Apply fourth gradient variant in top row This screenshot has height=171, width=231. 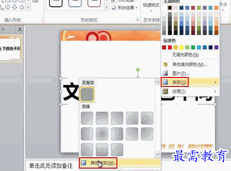[132, 118]
